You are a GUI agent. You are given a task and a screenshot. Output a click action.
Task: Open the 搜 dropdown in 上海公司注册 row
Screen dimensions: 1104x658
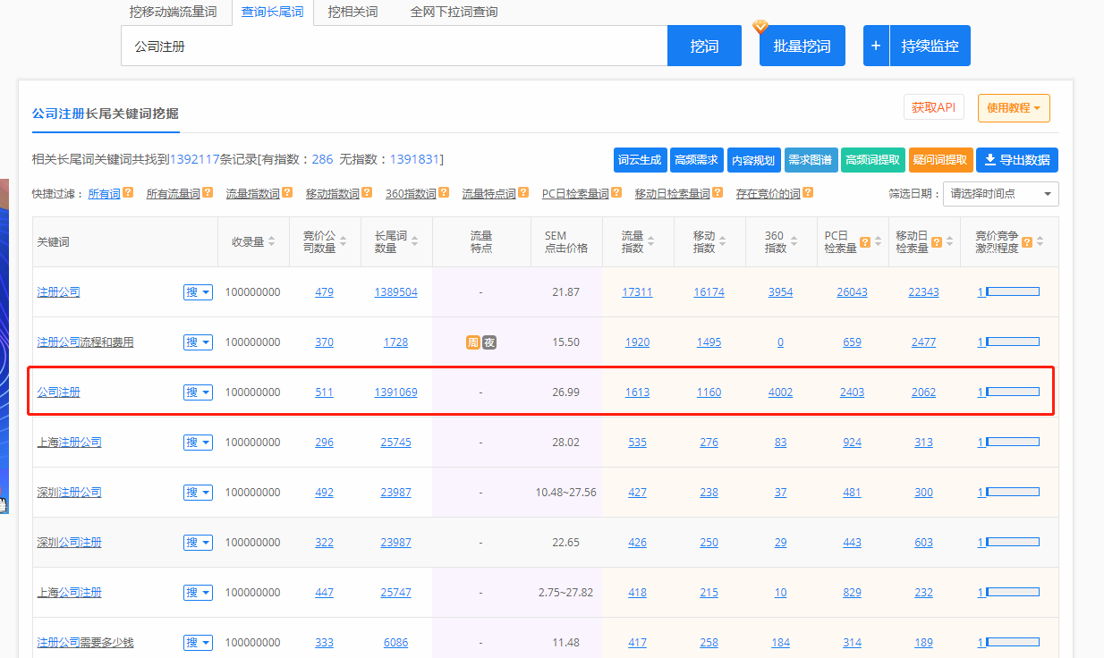pos(198,593)
